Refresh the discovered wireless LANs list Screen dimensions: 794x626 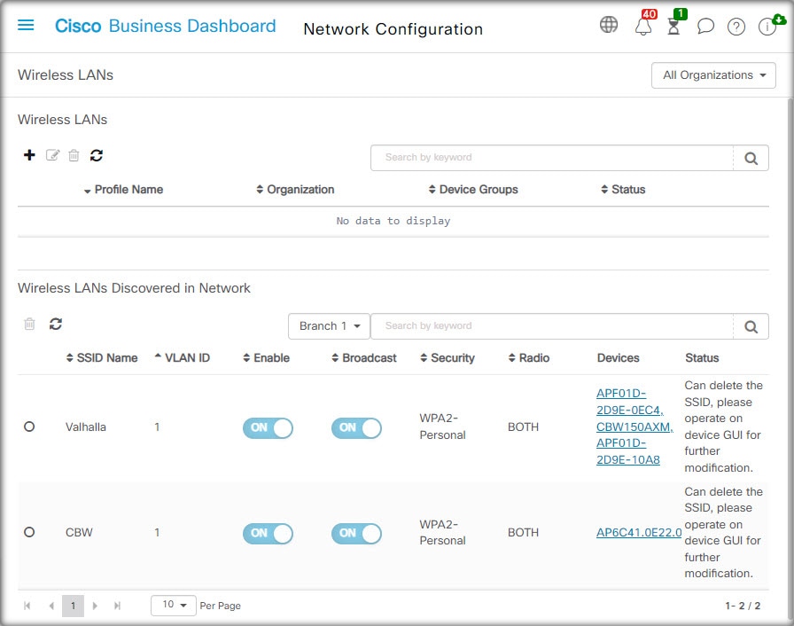tap(56, 325)
